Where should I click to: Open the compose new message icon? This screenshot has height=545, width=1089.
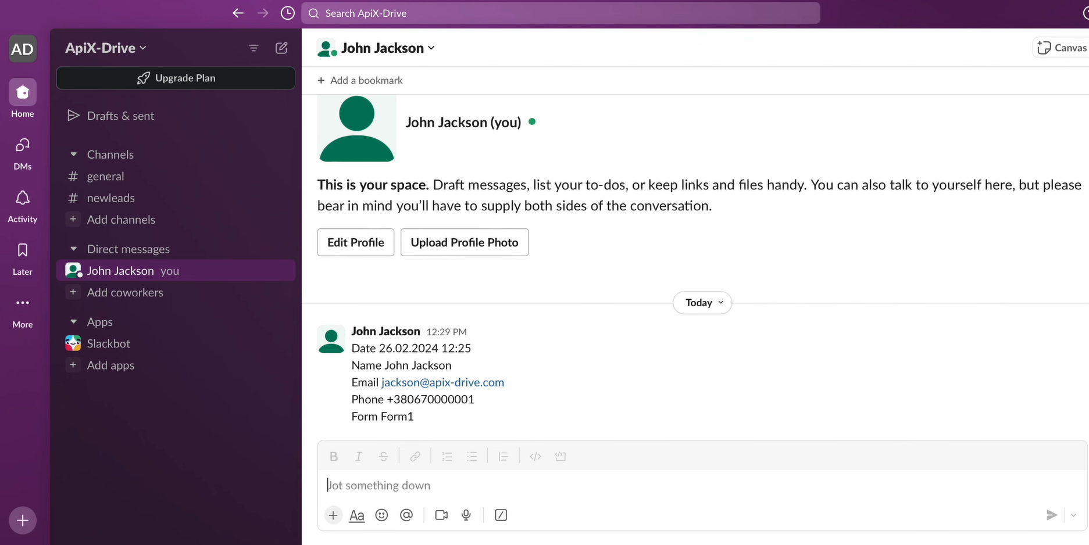pyautogui.click(x=281, y=48)
